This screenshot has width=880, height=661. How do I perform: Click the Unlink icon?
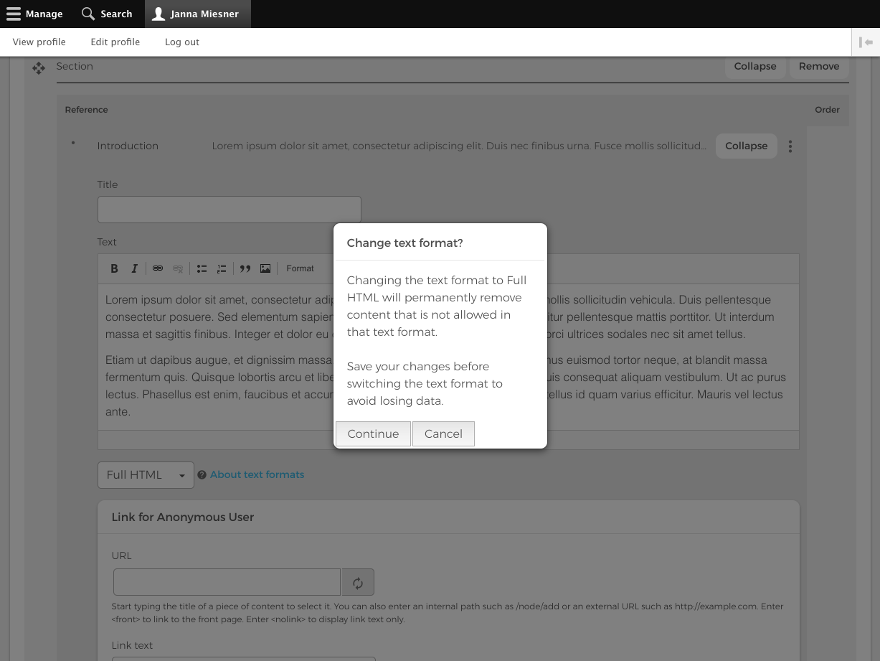pyautogui.click(x=178, y=268)
